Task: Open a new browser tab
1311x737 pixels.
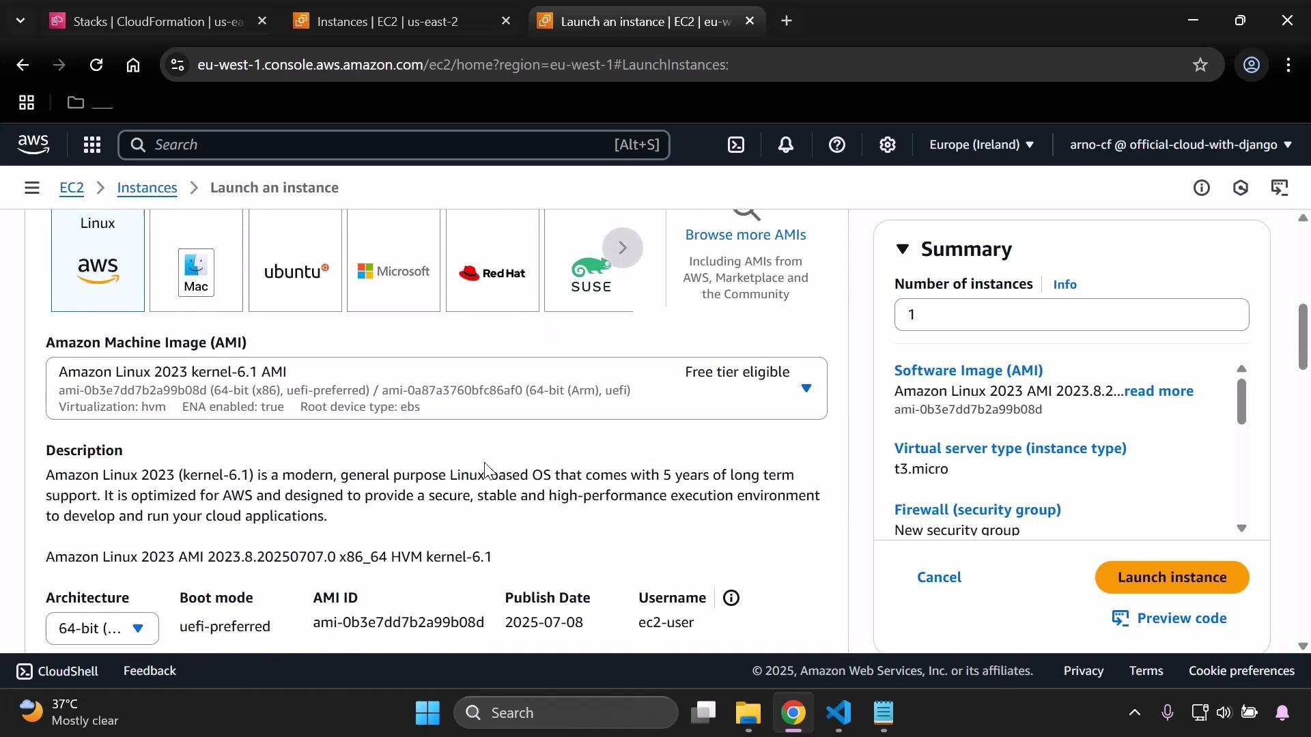Action: coord(787,21)
